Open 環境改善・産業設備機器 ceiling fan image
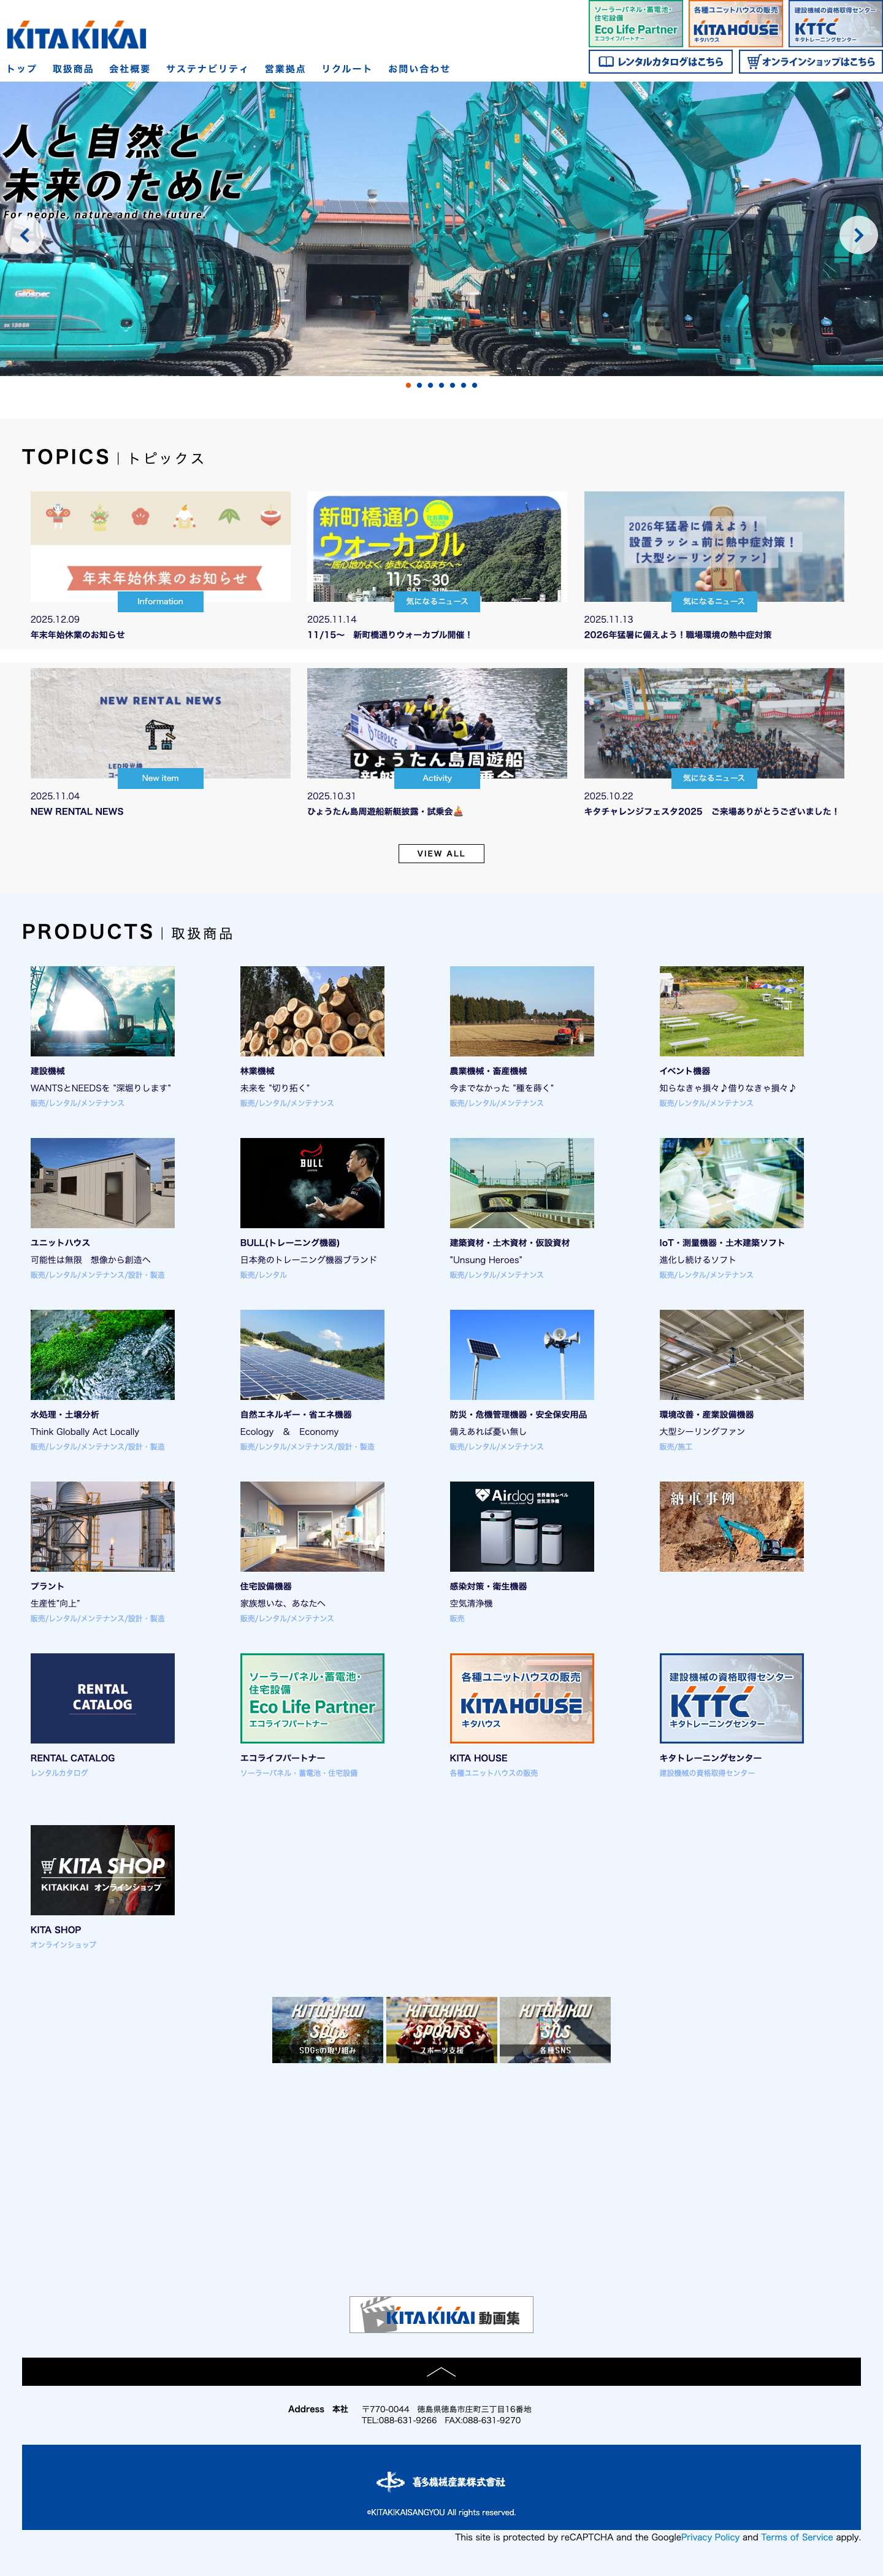 [731, 1355]
